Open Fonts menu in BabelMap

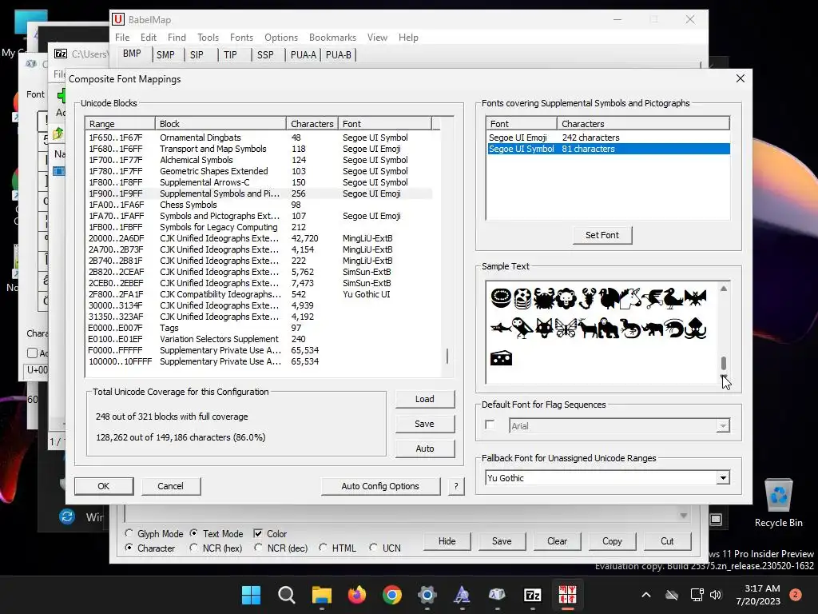[241, 38]
